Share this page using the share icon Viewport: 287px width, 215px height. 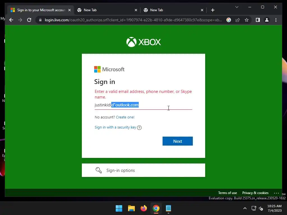[x=238, y=20]
